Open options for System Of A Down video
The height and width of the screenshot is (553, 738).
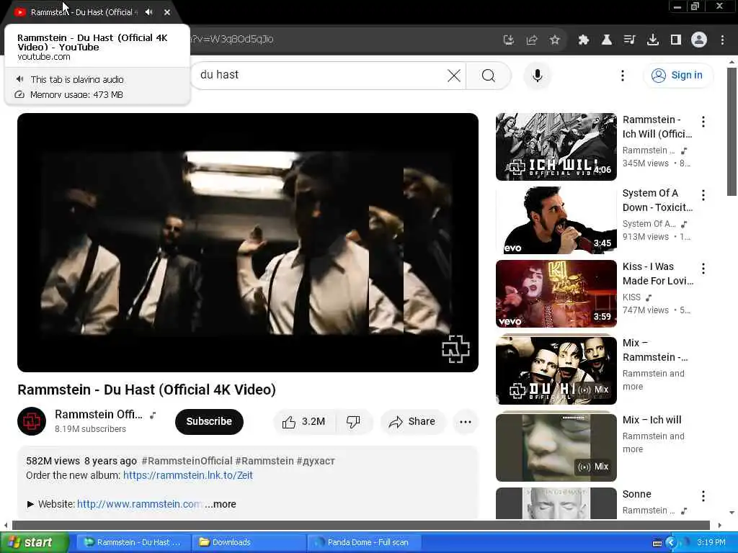703,195
